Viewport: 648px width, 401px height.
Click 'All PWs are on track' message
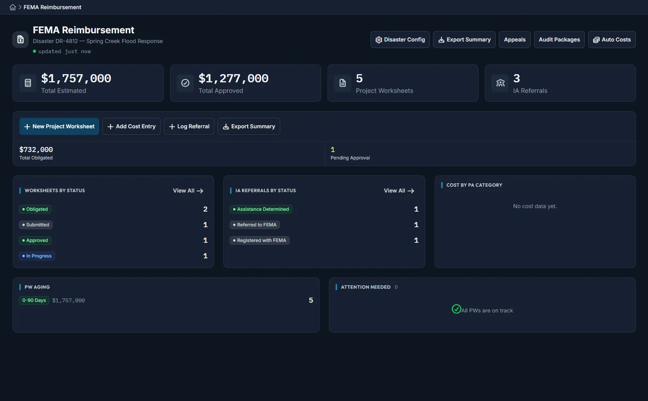tap(487, 311)
